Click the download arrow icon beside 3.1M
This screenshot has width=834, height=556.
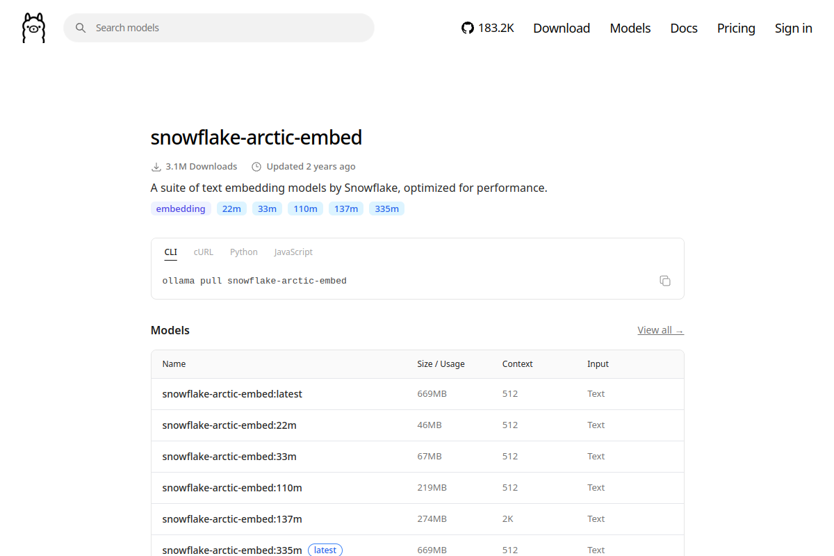156,167
